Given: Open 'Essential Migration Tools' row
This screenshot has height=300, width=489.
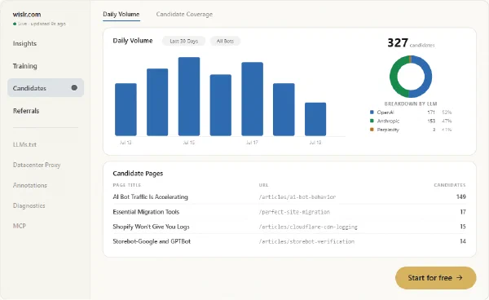Looking at the screenshot, I should coord(289,212).
